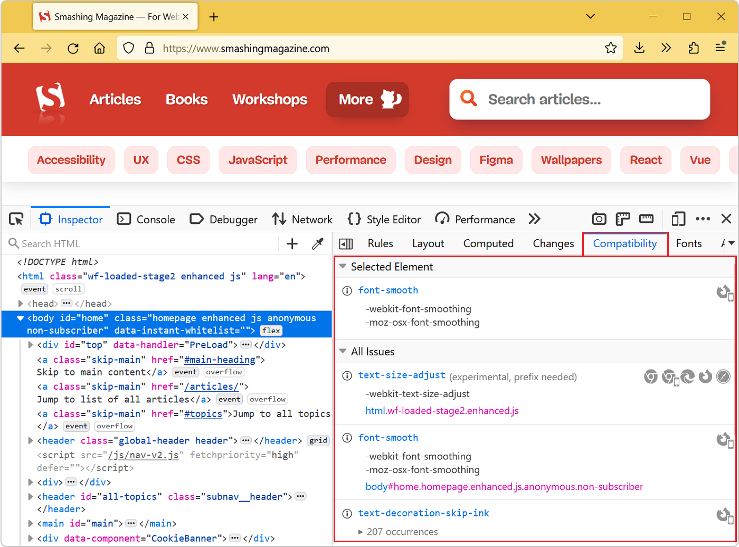Screen dimensions: 739x547
Task: Click the Edge icon on text-size-adjust issue
Action: [687, 376]
